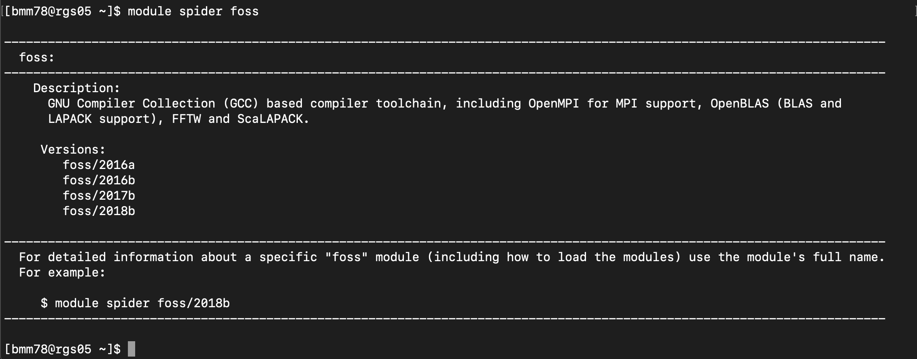Screen dimensions: 917x359
Task: Click the quoted "foss" word in help text
Action: pyautogui.click(x=346, y=257)
